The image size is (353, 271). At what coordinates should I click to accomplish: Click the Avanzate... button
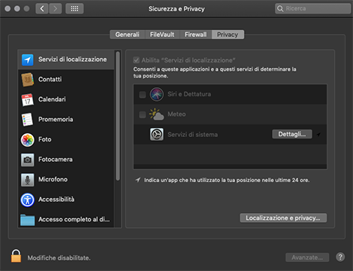(x=307, y=257)
